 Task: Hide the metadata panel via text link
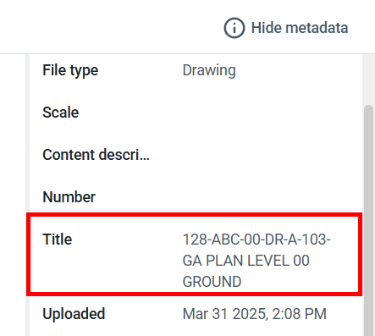(300, 28)
